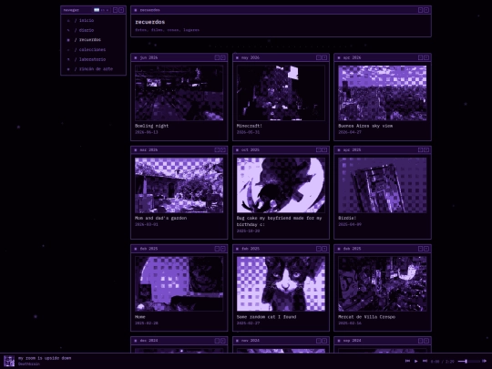Click the 'apr 2025' window title
The width and height of the screenshot is (492, 369).
click(x=352, y=150)
